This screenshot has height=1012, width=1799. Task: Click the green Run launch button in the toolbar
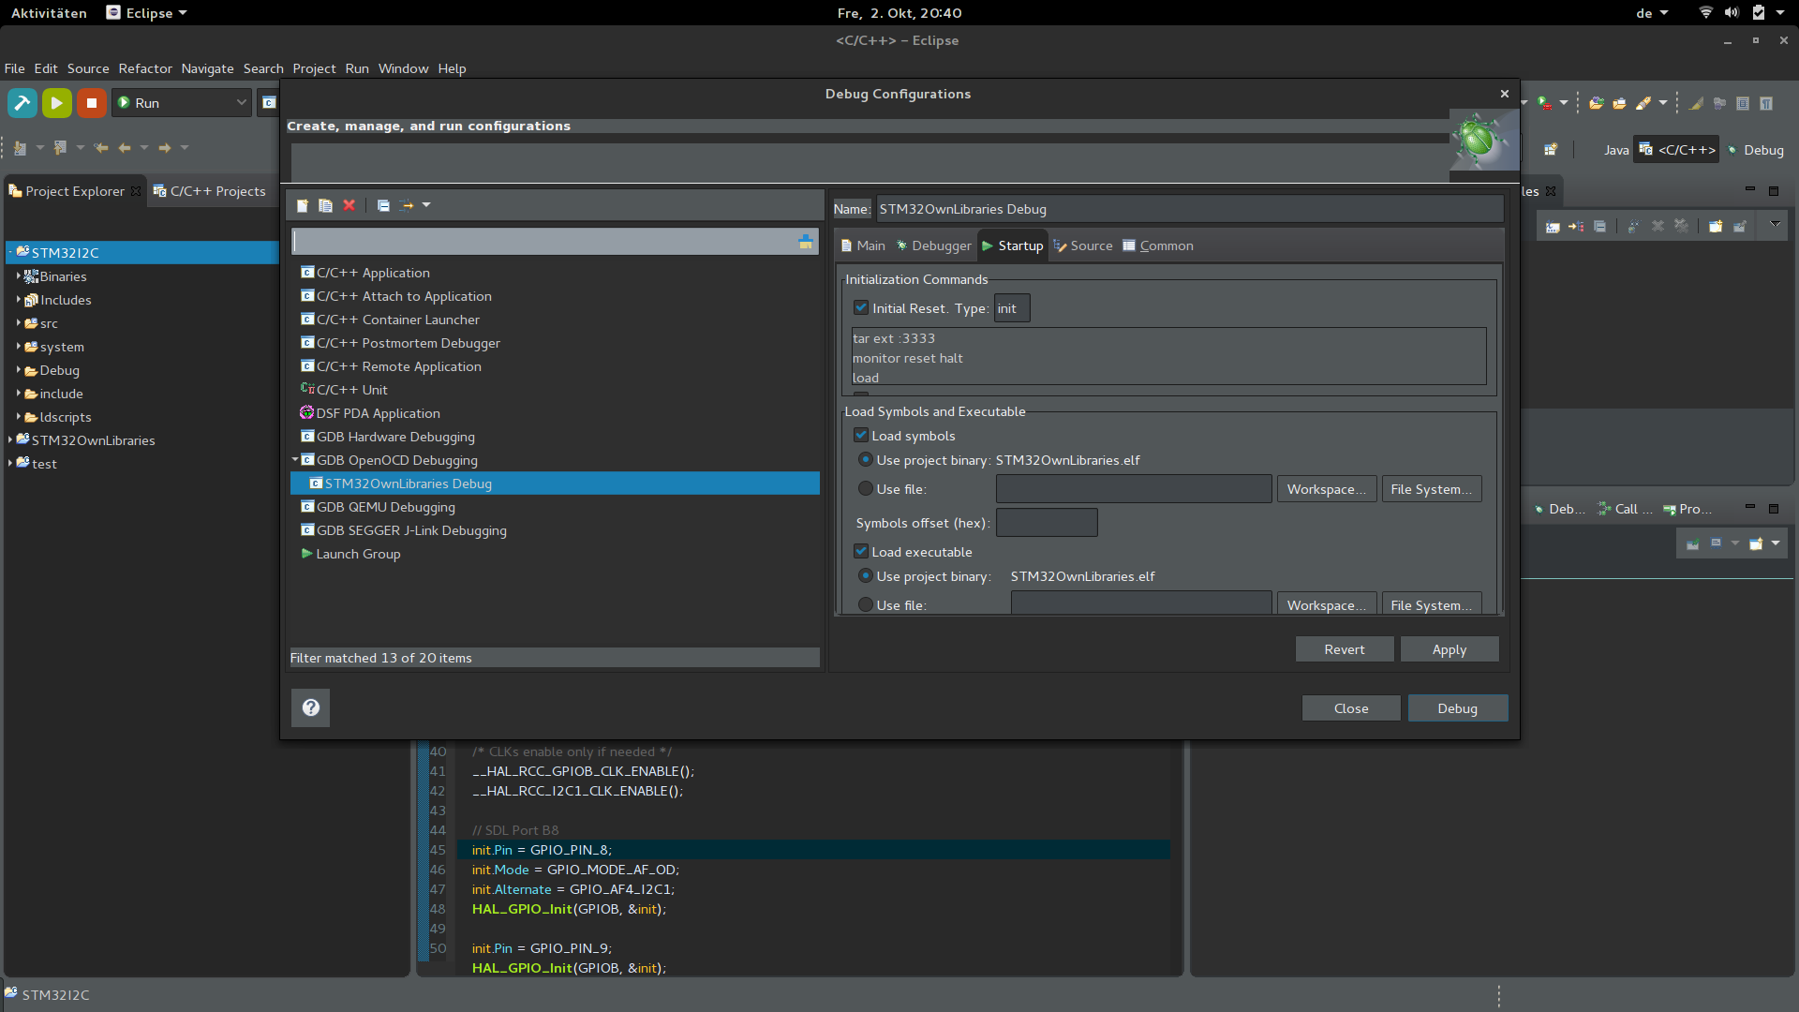click(x=56, y=103)
